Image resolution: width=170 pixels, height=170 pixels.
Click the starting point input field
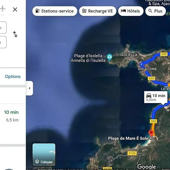[3, 28]
